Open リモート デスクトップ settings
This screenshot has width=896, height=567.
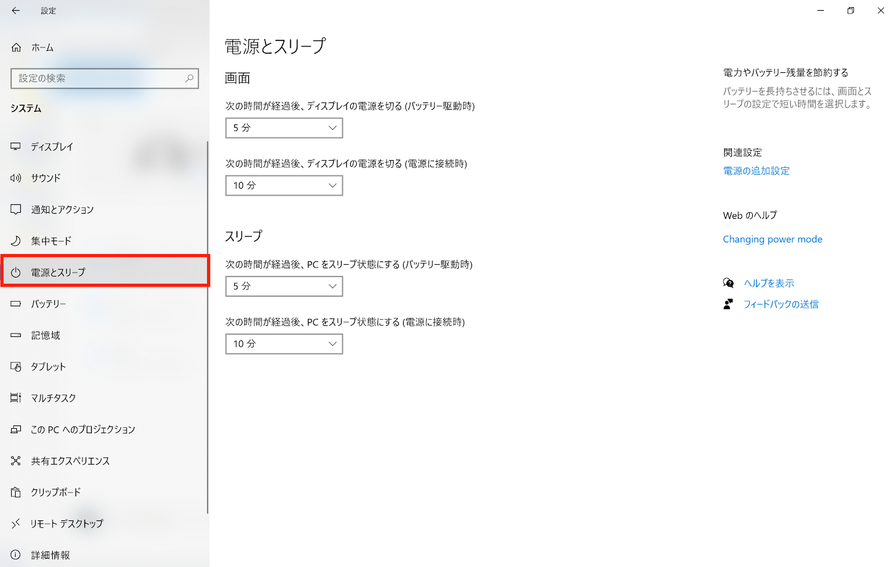click(104, 523)
